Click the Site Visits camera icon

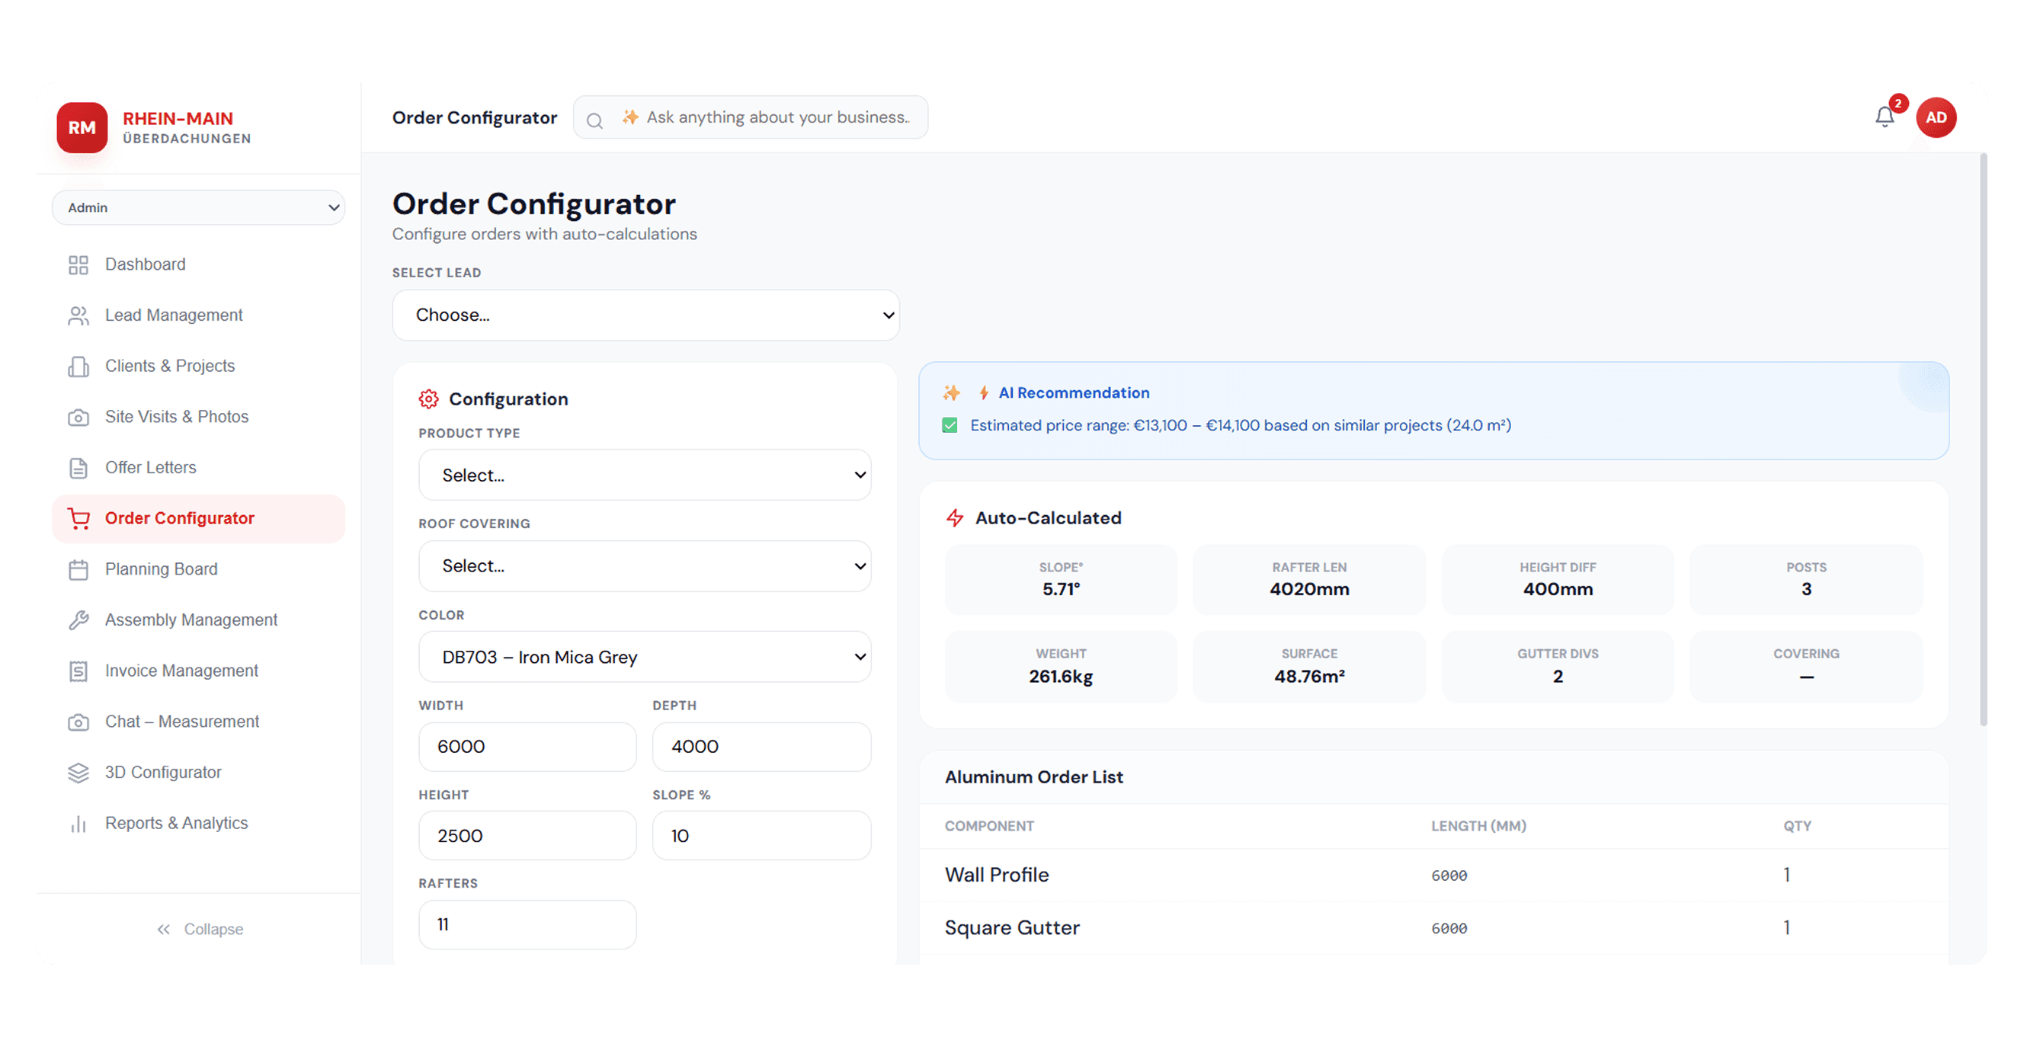click(78, 417)
